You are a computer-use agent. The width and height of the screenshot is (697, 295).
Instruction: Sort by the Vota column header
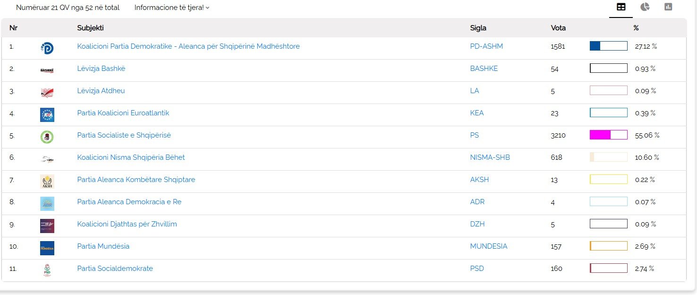558,28
